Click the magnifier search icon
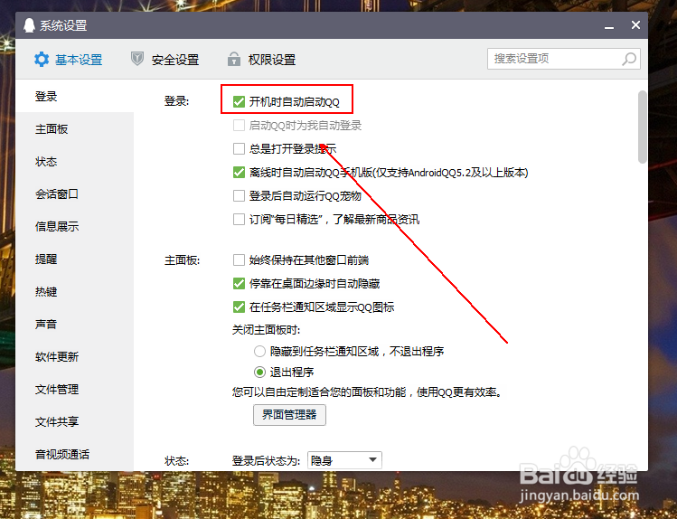Viewport: 677px width, 519px height. click(x=629, y=59)
